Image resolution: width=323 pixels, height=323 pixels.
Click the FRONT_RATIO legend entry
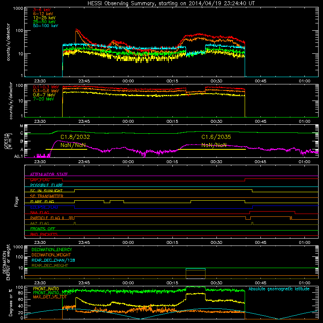click(x=46, y=289)
